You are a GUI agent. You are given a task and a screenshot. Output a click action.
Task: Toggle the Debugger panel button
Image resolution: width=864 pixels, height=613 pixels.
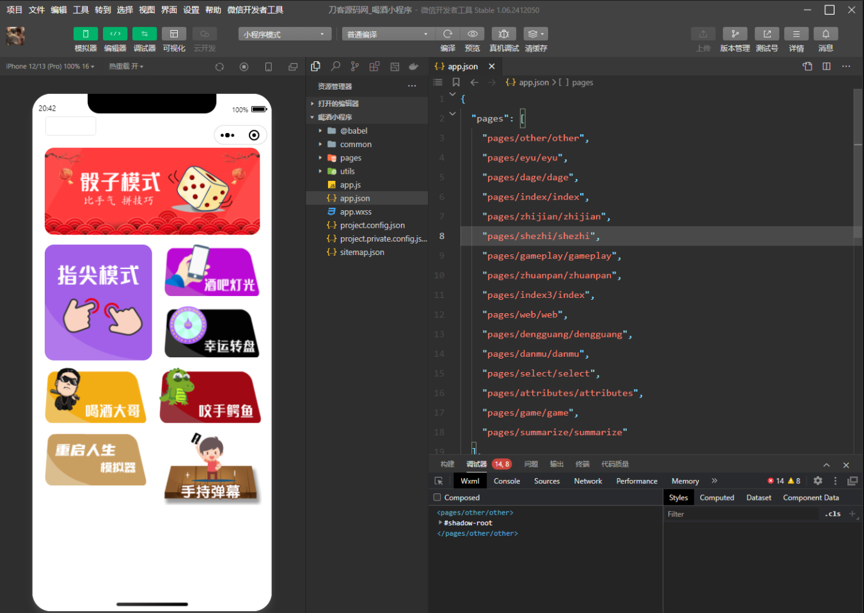tap(145, 34)
